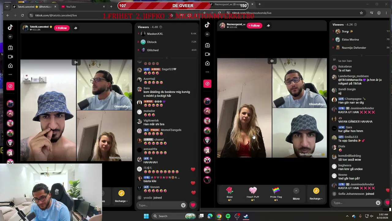
Task: Send the Pride Flag gift
Action: click(276, 194)
